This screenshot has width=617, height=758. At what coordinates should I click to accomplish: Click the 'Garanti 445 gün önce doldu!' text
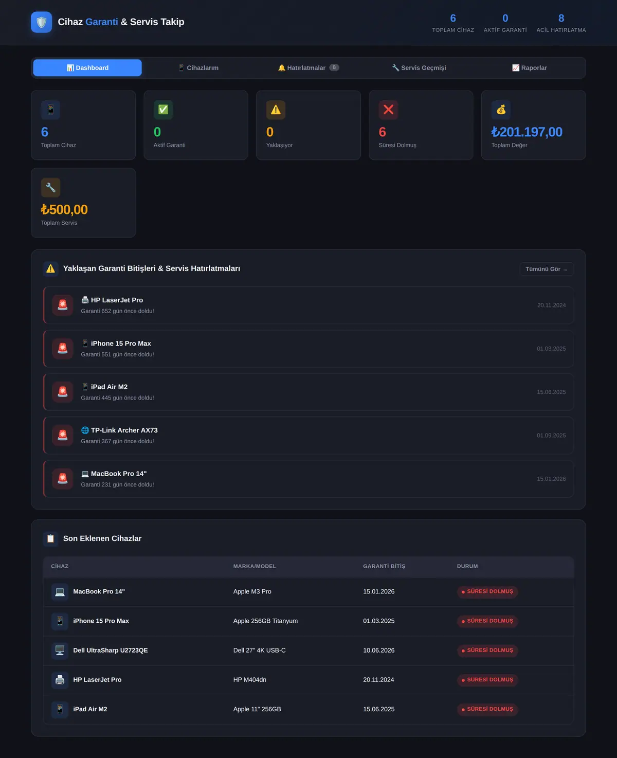click(x=117, y=398)
